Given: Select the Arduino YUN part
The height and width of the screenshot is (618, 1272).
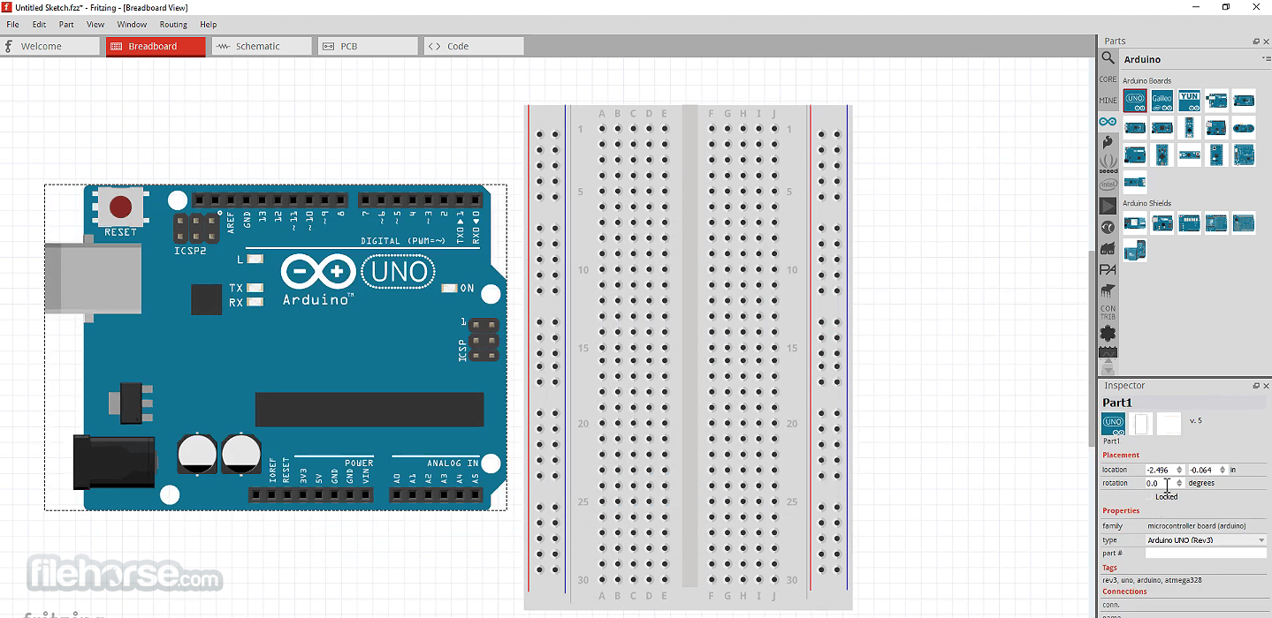Looking at the screenshot, I should (1189, 100).
